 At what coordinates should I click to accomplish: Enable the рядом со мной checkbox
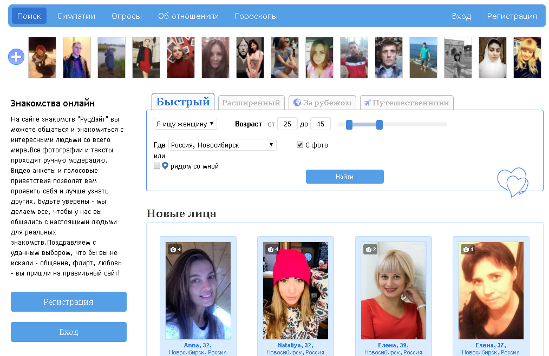point(157,166)
